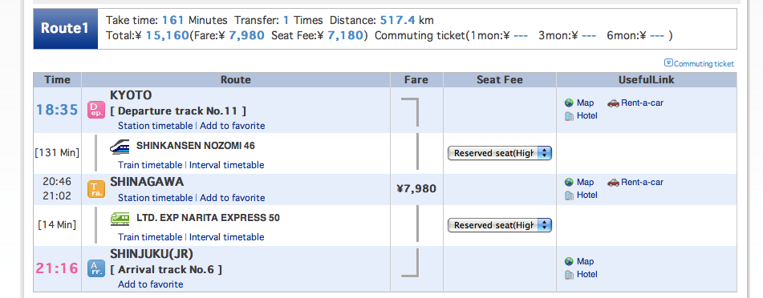Open Shinagawa Rent-a-car link
The width and height of the screenshot is (763, 298).
point(643,183)
